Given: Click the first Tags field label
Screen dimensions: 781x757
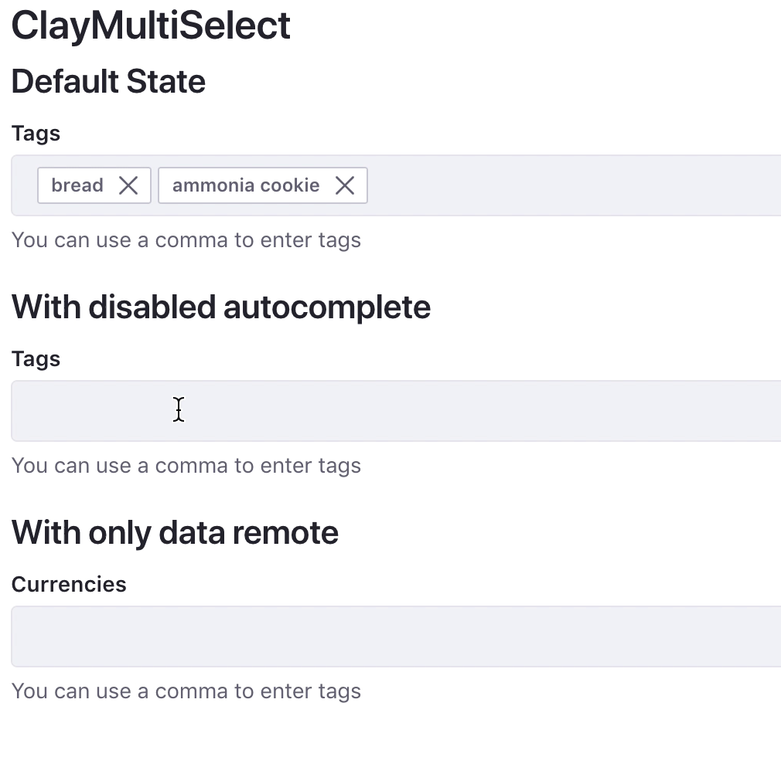Looking at the screenshot, I should tap(36, 133).
